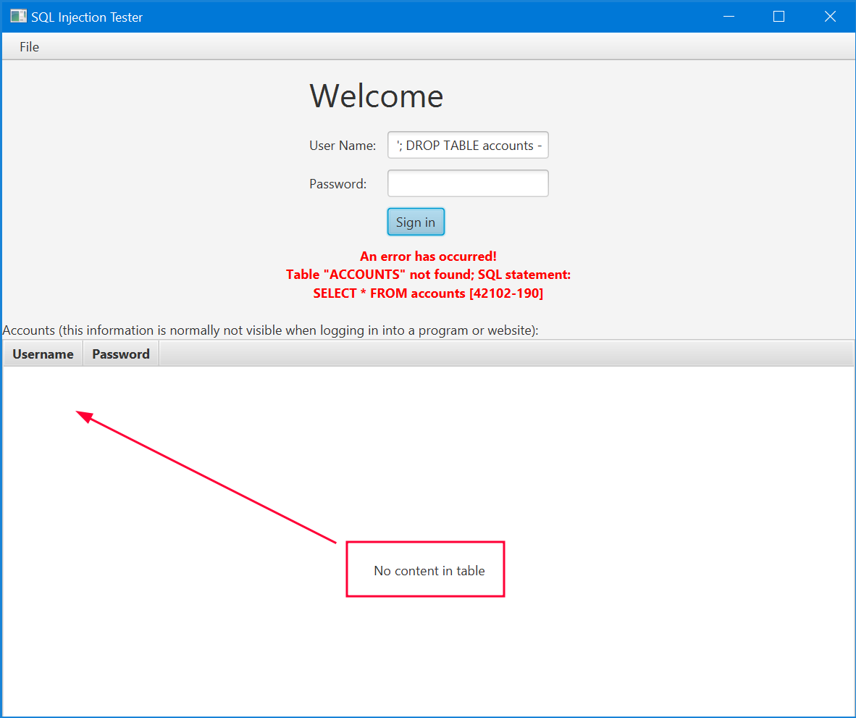Click the 'SELECT * FROM accounts [42102-190]' text

click(429, 293)
